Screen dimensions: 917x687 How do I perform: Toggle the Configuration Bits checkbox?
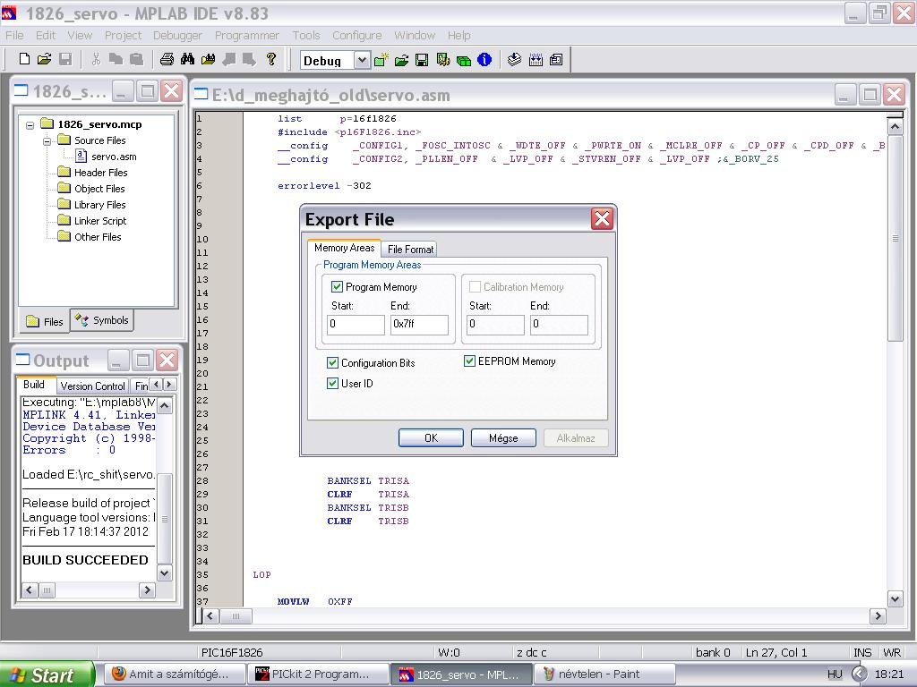click(x=332, y=363)
